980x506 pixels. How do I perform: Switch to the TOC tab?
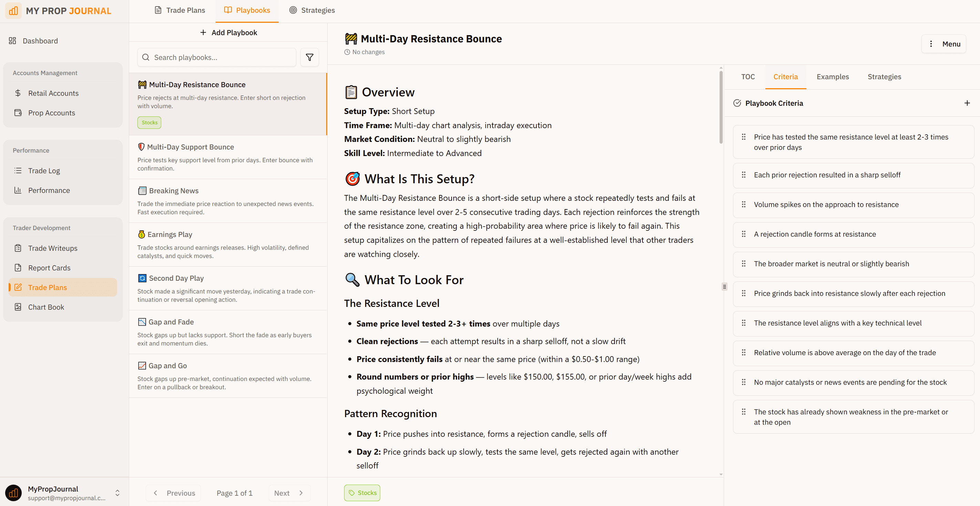(747, 77)
